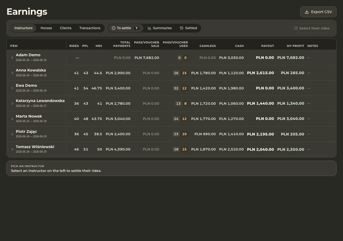
Task: Click Piotr Zając's PLN 990.00 cashless
Action: 205,134
